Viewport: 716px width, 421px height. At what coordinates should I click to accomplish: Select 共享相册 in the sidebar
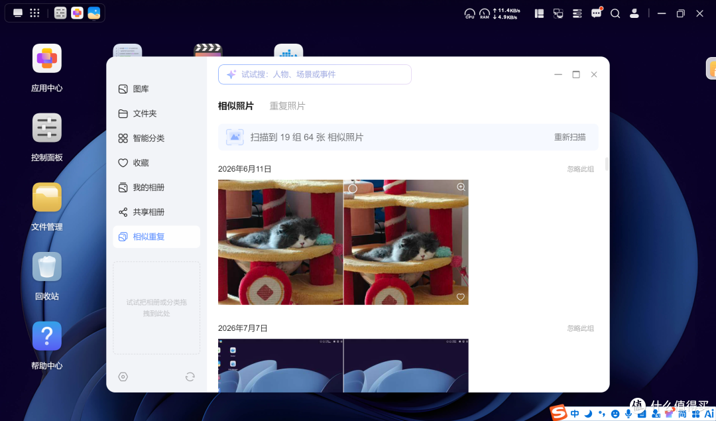pos(156,212)
